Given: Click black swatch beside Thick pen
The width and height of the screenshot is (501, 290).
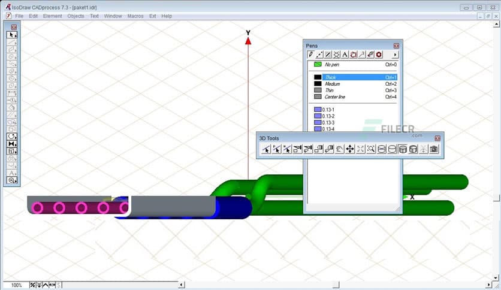Looking at the screenshot, I should (x=318, y=77).
